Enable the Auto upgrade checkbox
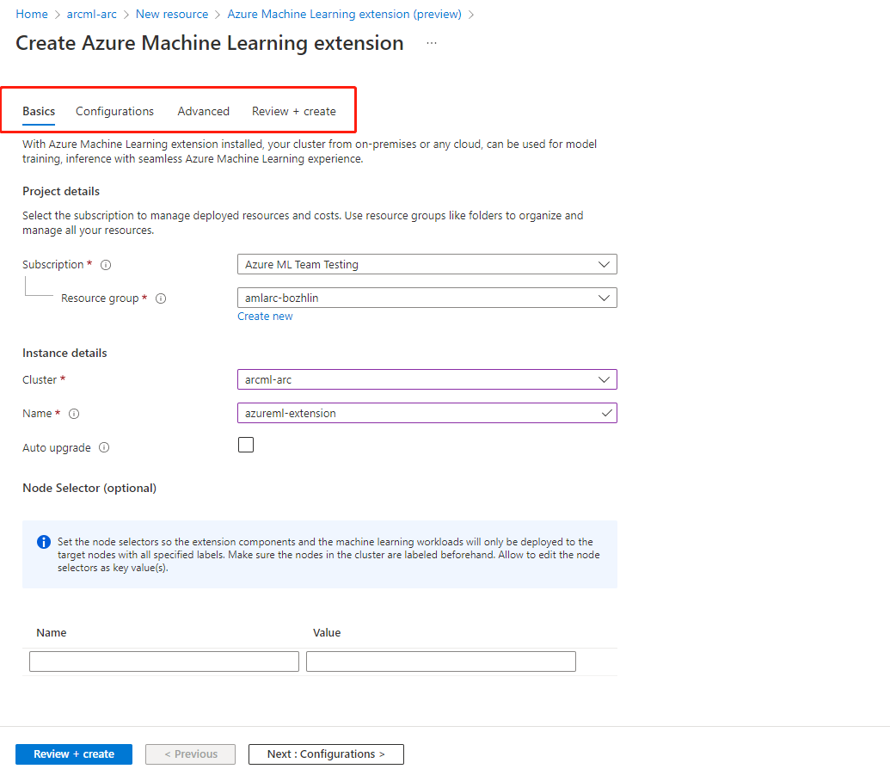The width and height of the screenshot is (890, 769). [x=246, y=444]
